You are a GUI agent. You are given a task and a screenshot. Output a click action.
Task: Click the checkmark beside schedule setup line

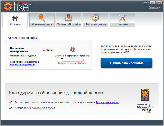tap(11, 102)
